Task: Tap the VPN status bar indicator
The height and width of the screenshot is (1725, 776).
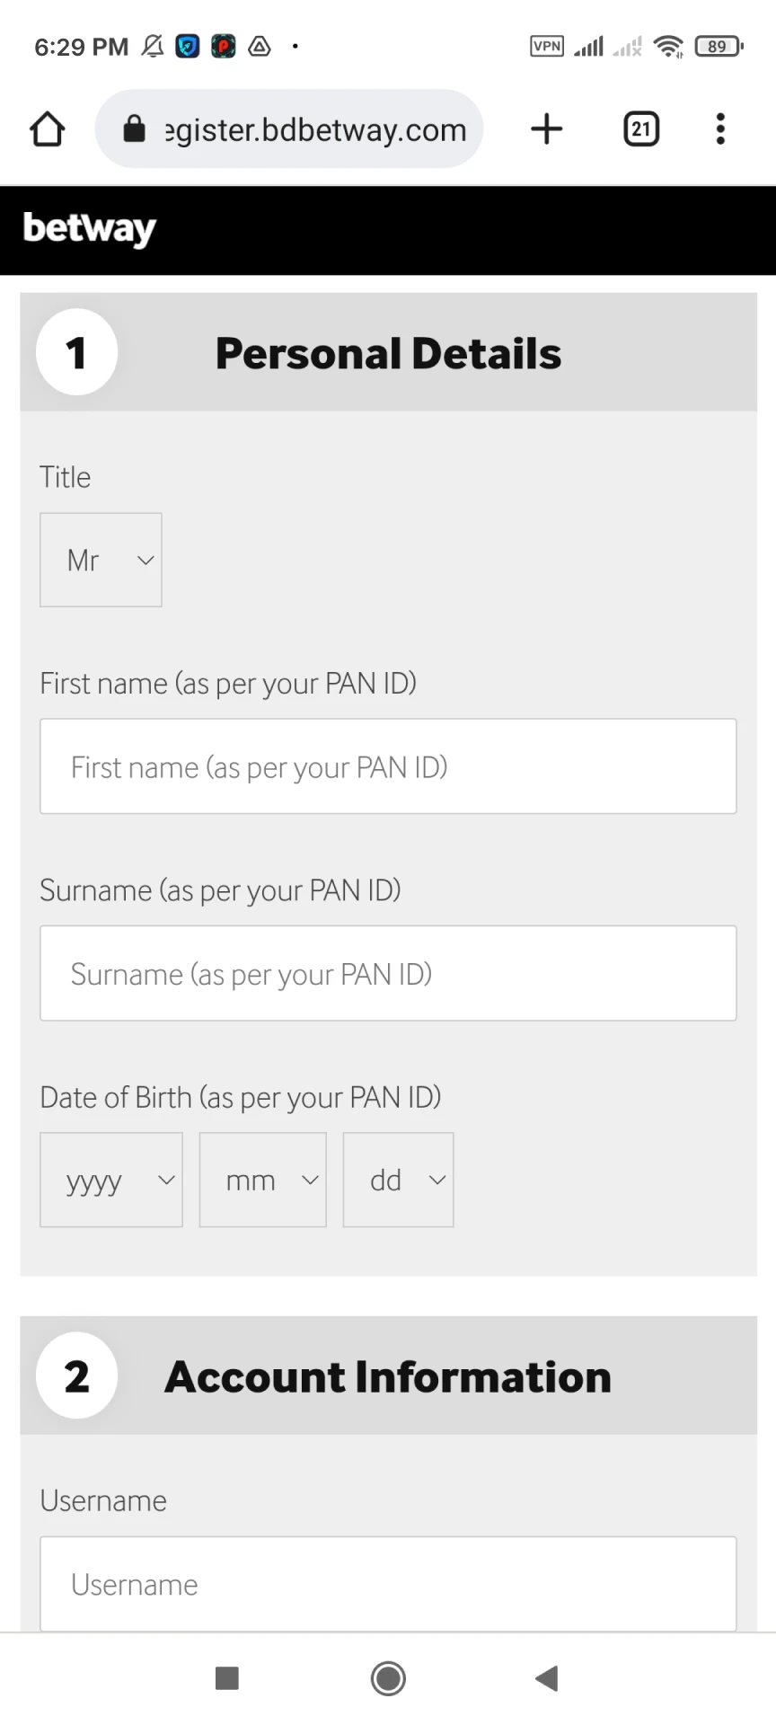Action: pyautogui.click(x=547, y=46)
